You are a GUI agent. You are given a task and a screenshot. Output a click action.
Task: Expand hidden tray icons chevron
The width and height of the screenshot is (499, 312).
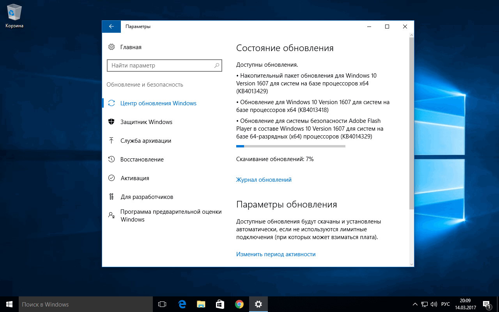point(415,304)
